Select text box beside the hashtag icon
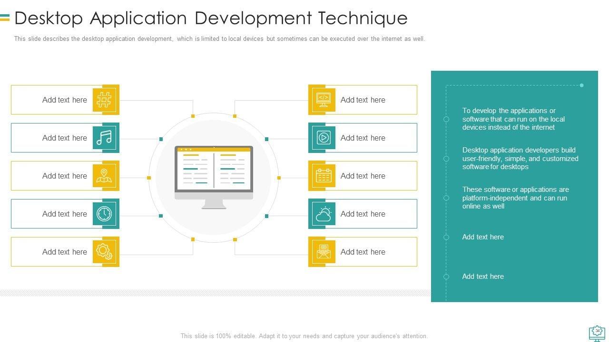 (64, 100)
